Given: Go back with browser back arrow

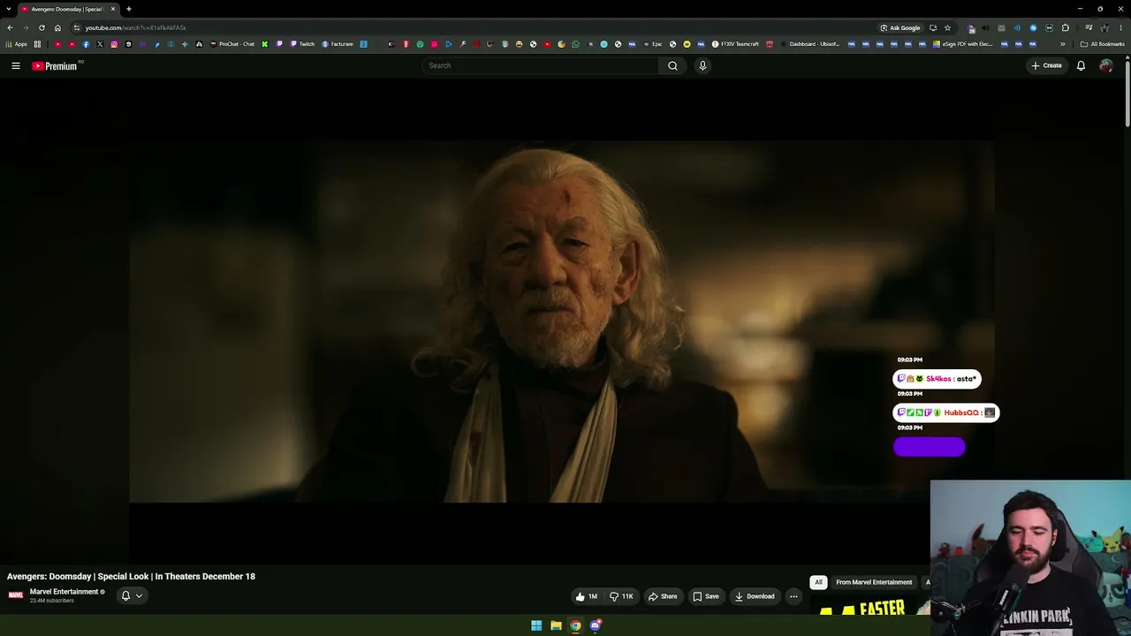Looking at the screenshot, I should 10,27.
